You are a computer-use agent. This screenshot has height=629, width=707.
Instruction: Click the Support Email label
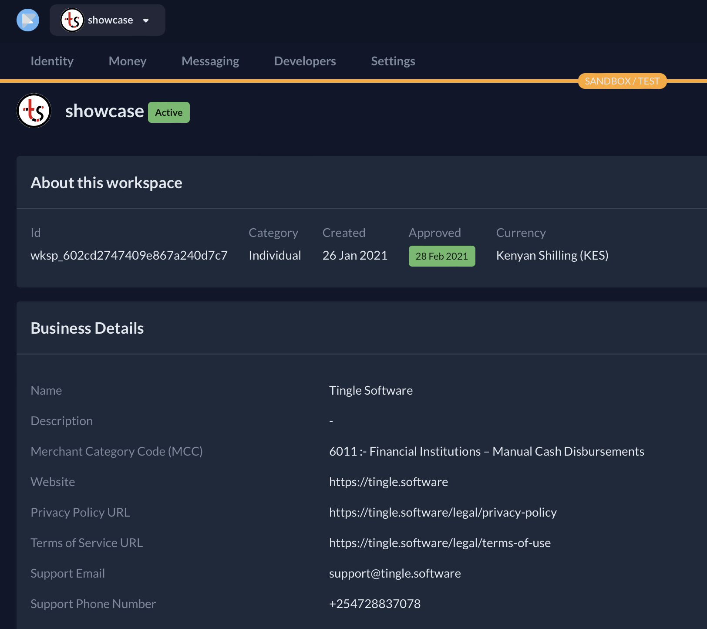(x=67, y=573)
